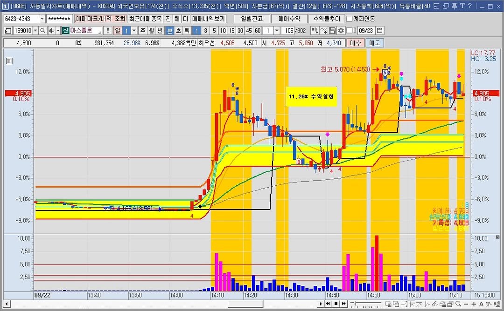Click the grid icon at chart top-left

click(9, 61)
